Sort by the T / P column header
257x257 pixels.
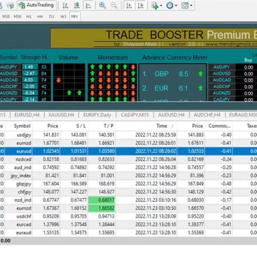point(109,126)
